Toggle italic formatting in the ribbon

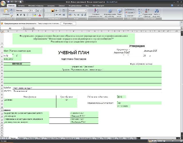[x=21, y=15]
